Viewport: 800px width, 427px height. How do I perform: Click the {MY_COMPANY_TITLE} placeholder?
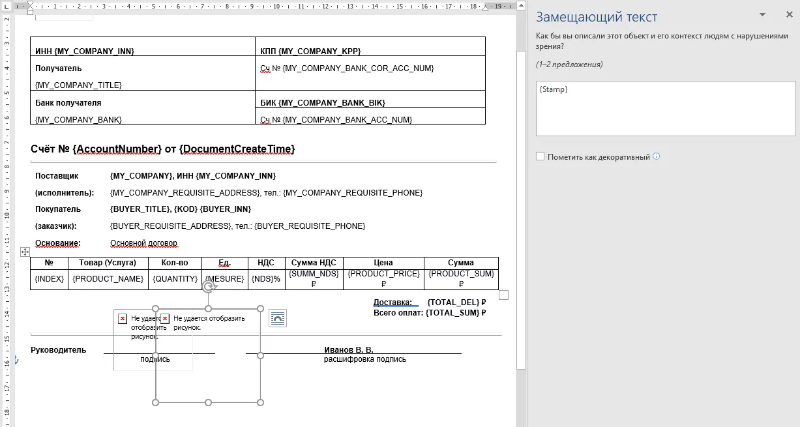pyautogui.click(x=79, y=85)
